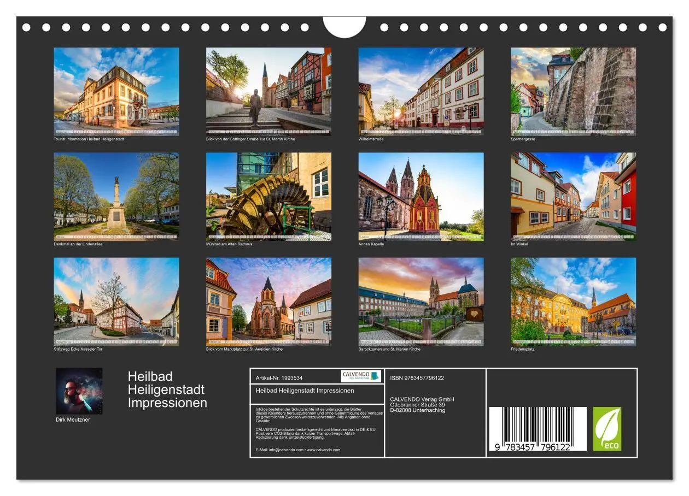689x496 pixels.
Task: Click the caption 'Im Winkel'
Action: 519,244
